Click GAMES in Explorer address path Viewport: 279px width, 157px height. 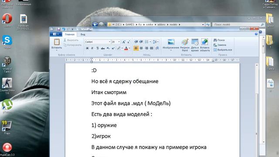click(129, 24)
